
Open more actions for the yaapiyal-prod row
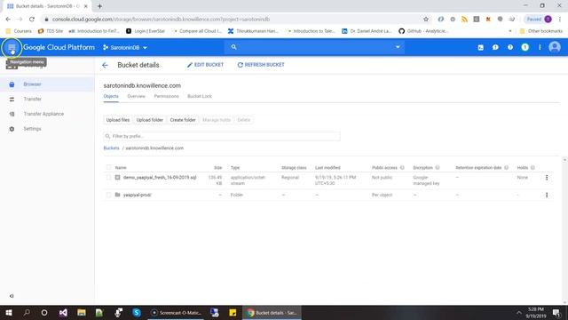(x=547, y=195)
